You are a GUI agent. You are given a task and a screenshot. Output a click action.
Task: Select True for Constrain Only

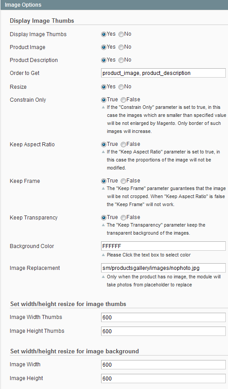point(104,100)
